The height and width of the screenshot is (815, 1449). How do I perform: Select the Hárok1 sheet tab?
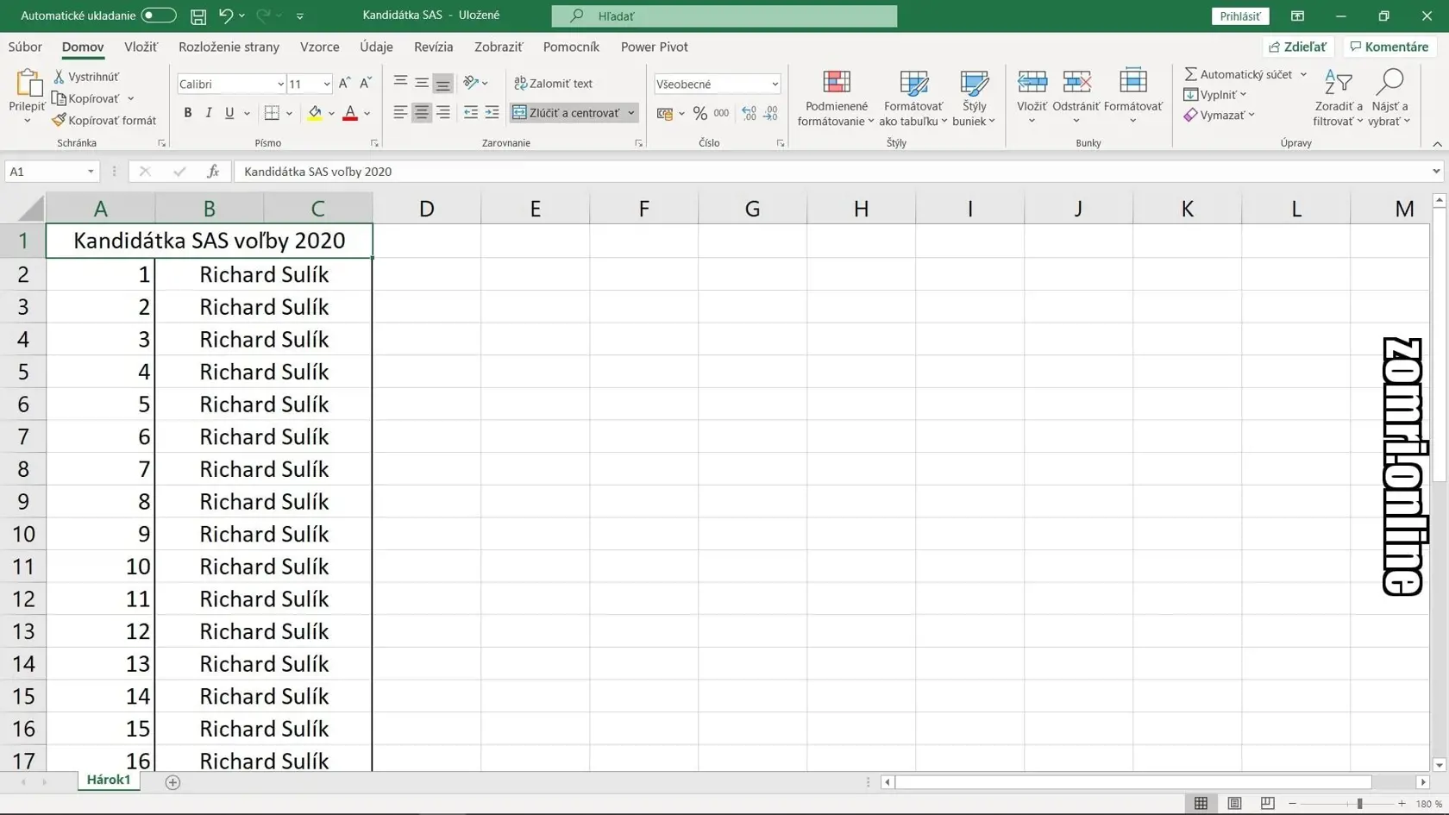coord(109,780)
